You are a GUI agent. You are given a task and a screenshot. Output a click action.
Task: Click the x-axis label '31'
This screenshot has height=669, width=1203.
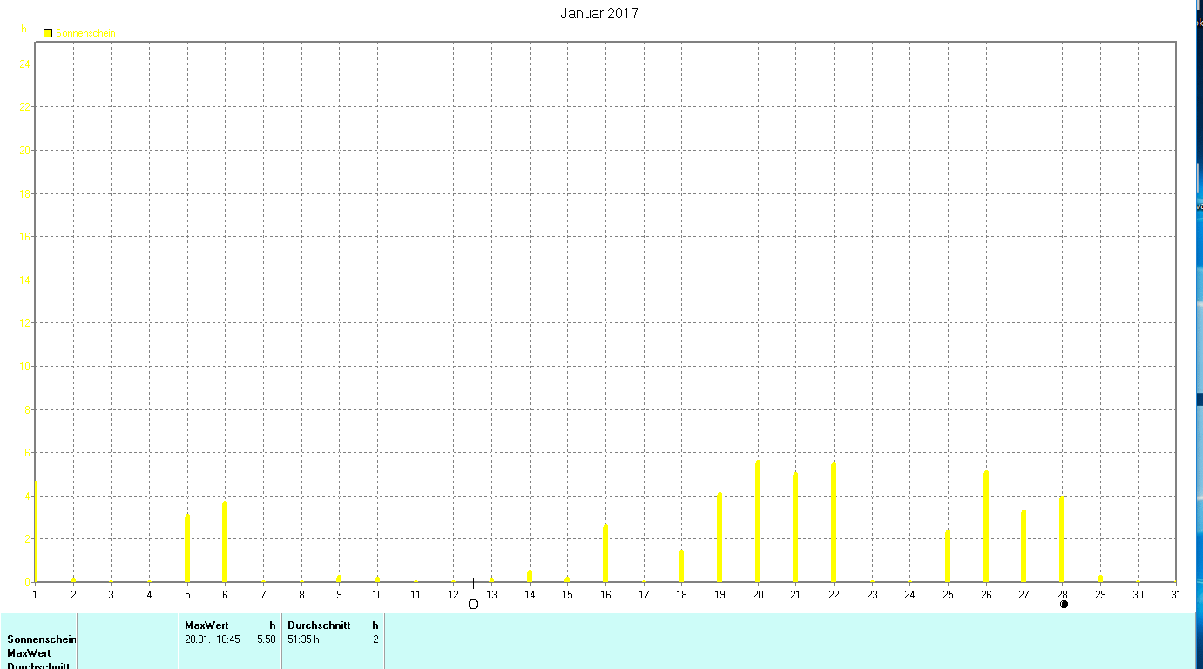click(x=1176, y=595)
